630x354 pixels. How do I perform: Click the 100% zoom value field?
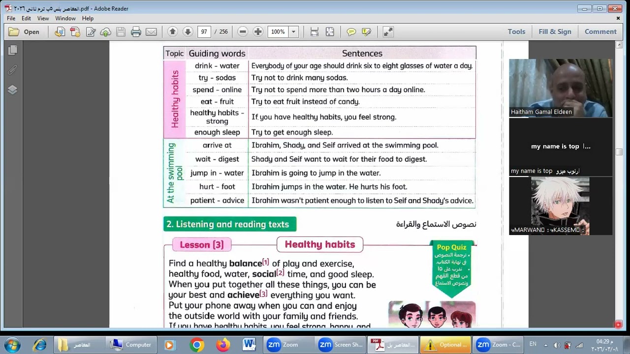pyautogui.click(x=278, y=31)
